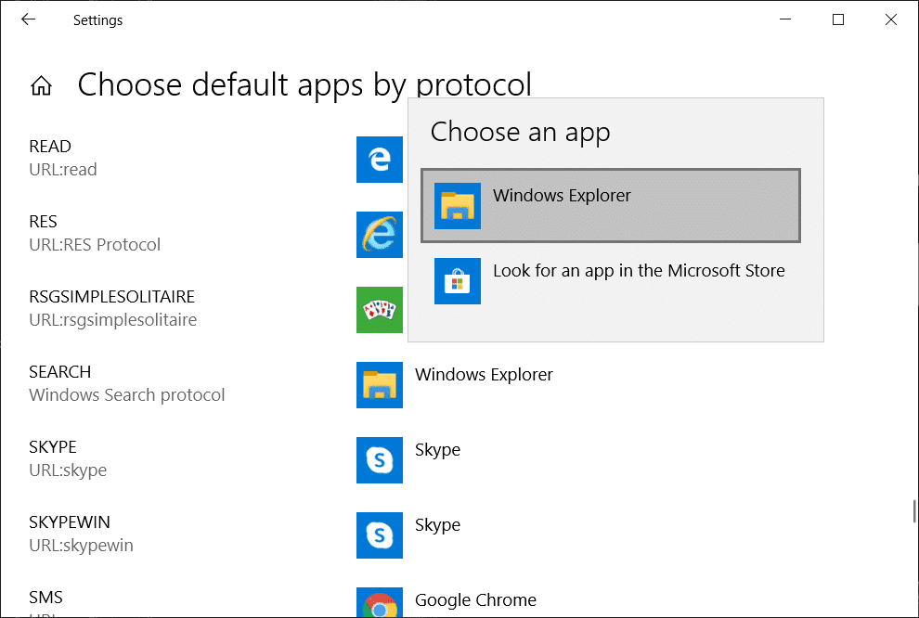Image resolution: width=919 pixels, height=618 pixels.
Task: Click the RSGSIMPLESOLITAIRE protocol entry
Action: [x=110, y=296]
